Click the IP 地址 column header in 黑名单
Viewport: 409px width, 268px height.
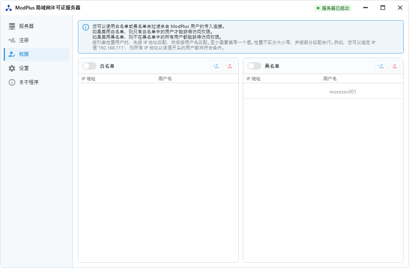(254, 79)
